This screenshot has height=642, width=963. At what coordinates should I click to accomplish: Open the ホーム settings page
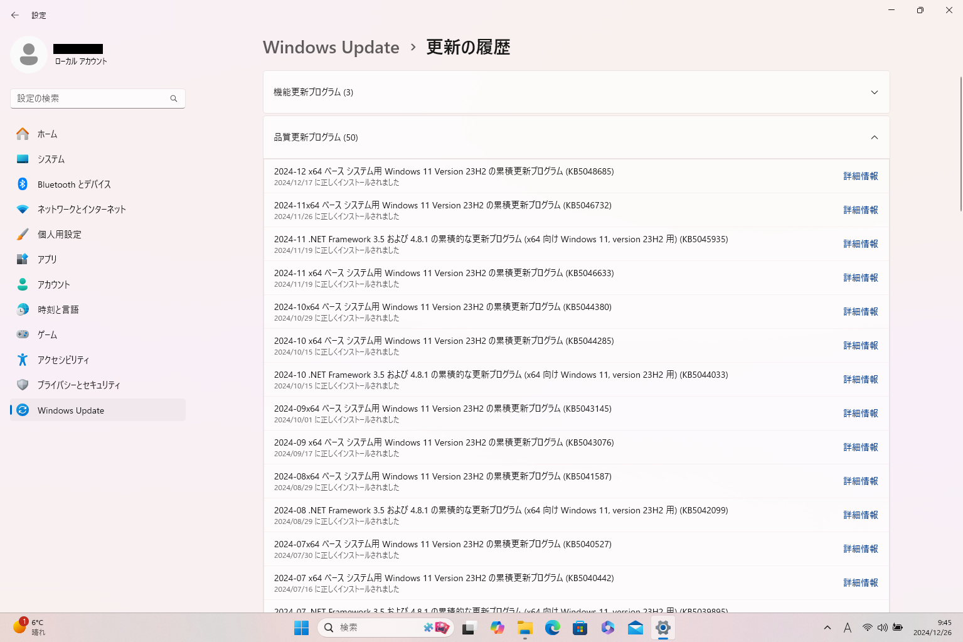pos(47,134)
